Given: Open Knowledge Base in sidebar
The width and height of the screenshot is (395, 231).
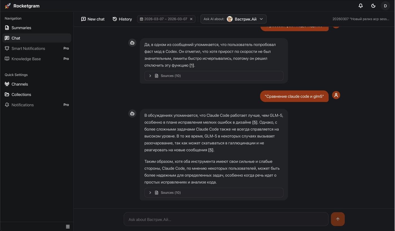Looking at the screenshot, I should 26,59.
